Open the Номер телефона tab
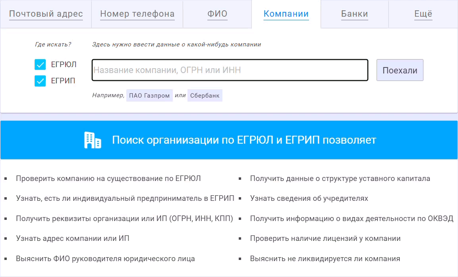Image resolution: width=458 pixels, height=277 pixels. coord(137,14)
